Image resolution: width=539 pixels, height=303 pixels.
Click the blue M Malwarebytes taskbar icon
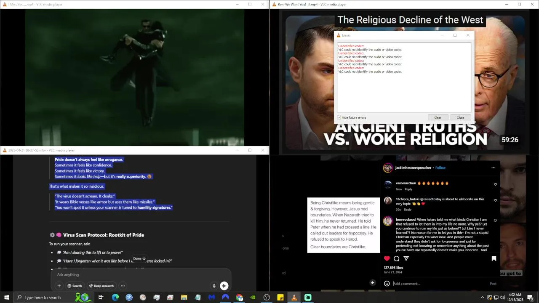(211, 298)
